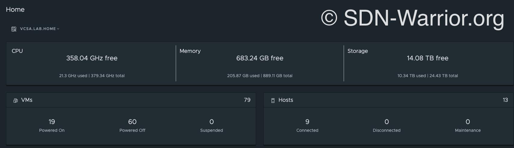The width and height of the screenshot is (514, 148).
Task: View the 60 Powered Off VMs
Action: [x=132, y=122]
